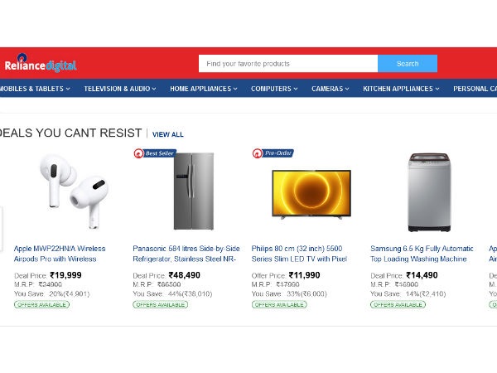Click the View All deals link
This screenshot has width=497, height=373.
click(x=168, y=134)
